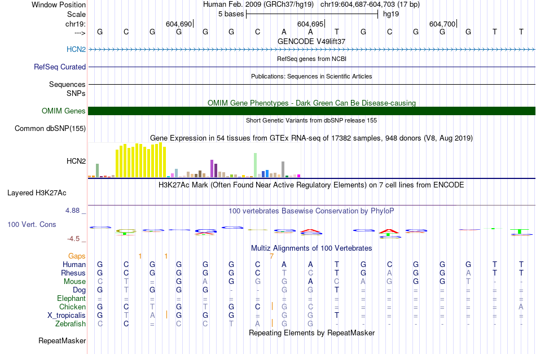This screenshot has height=354, width=536.
Task: Click the magenta bar ending the GTEx chart
Action: pos(298,176)
